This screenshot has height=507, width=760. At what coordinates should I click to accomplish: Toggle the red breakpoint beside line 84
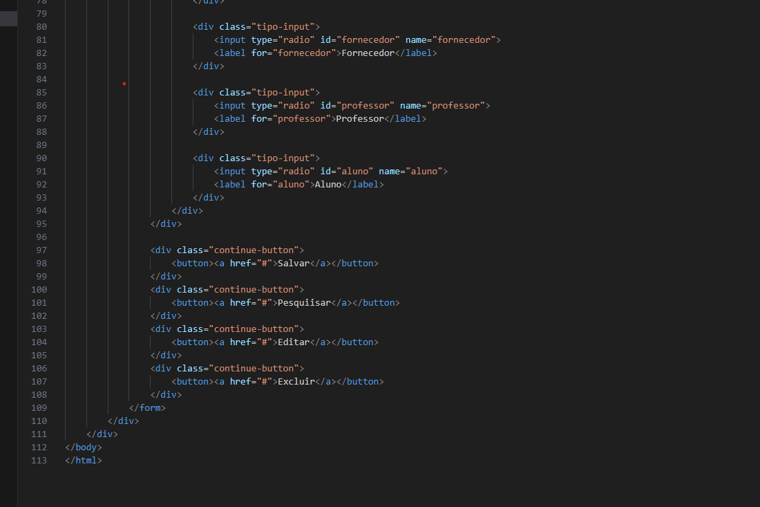[124, 83]
